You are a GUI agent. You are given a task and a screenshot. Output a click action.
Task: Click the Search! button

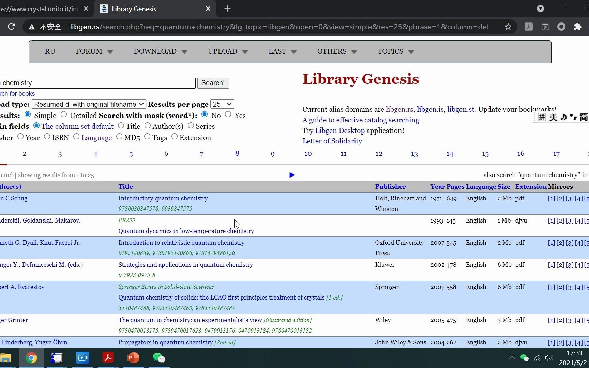(x=213, y=83)
